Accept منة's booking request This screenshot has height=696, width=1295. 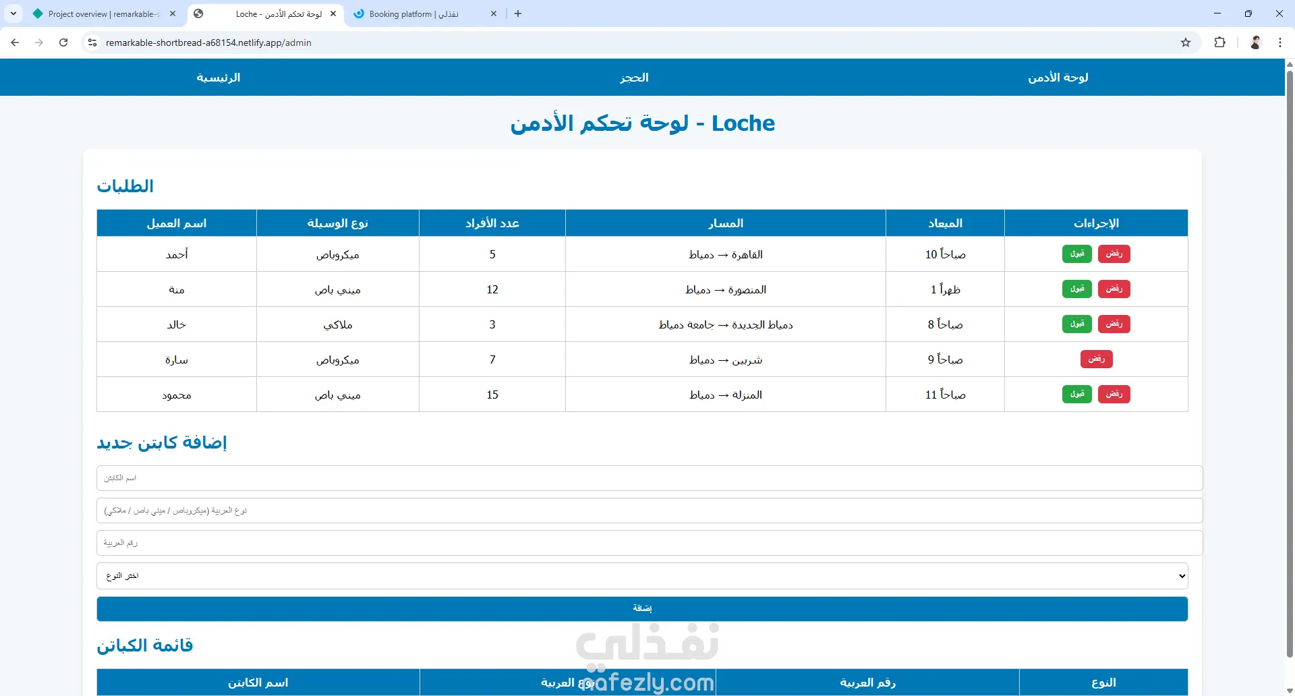[1077, 289]
